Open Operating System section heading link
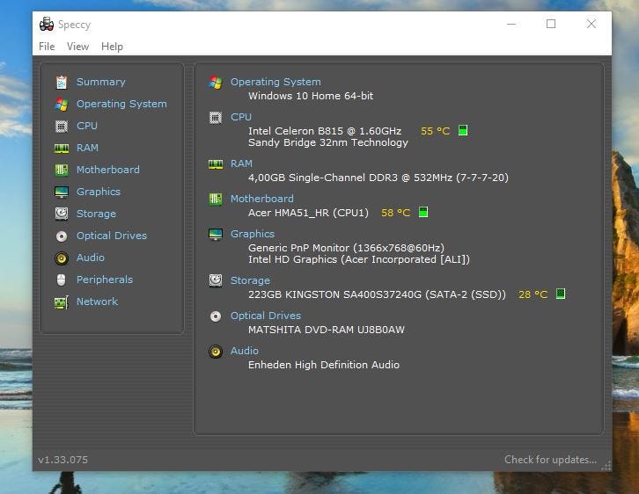The width and height of the screenshot is (639, 494). tap(275, 82)
